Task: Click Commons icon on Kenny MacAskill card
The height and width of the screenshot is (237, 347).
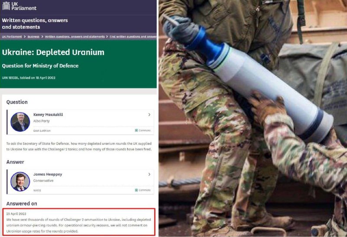Action: tap(136, 130)
